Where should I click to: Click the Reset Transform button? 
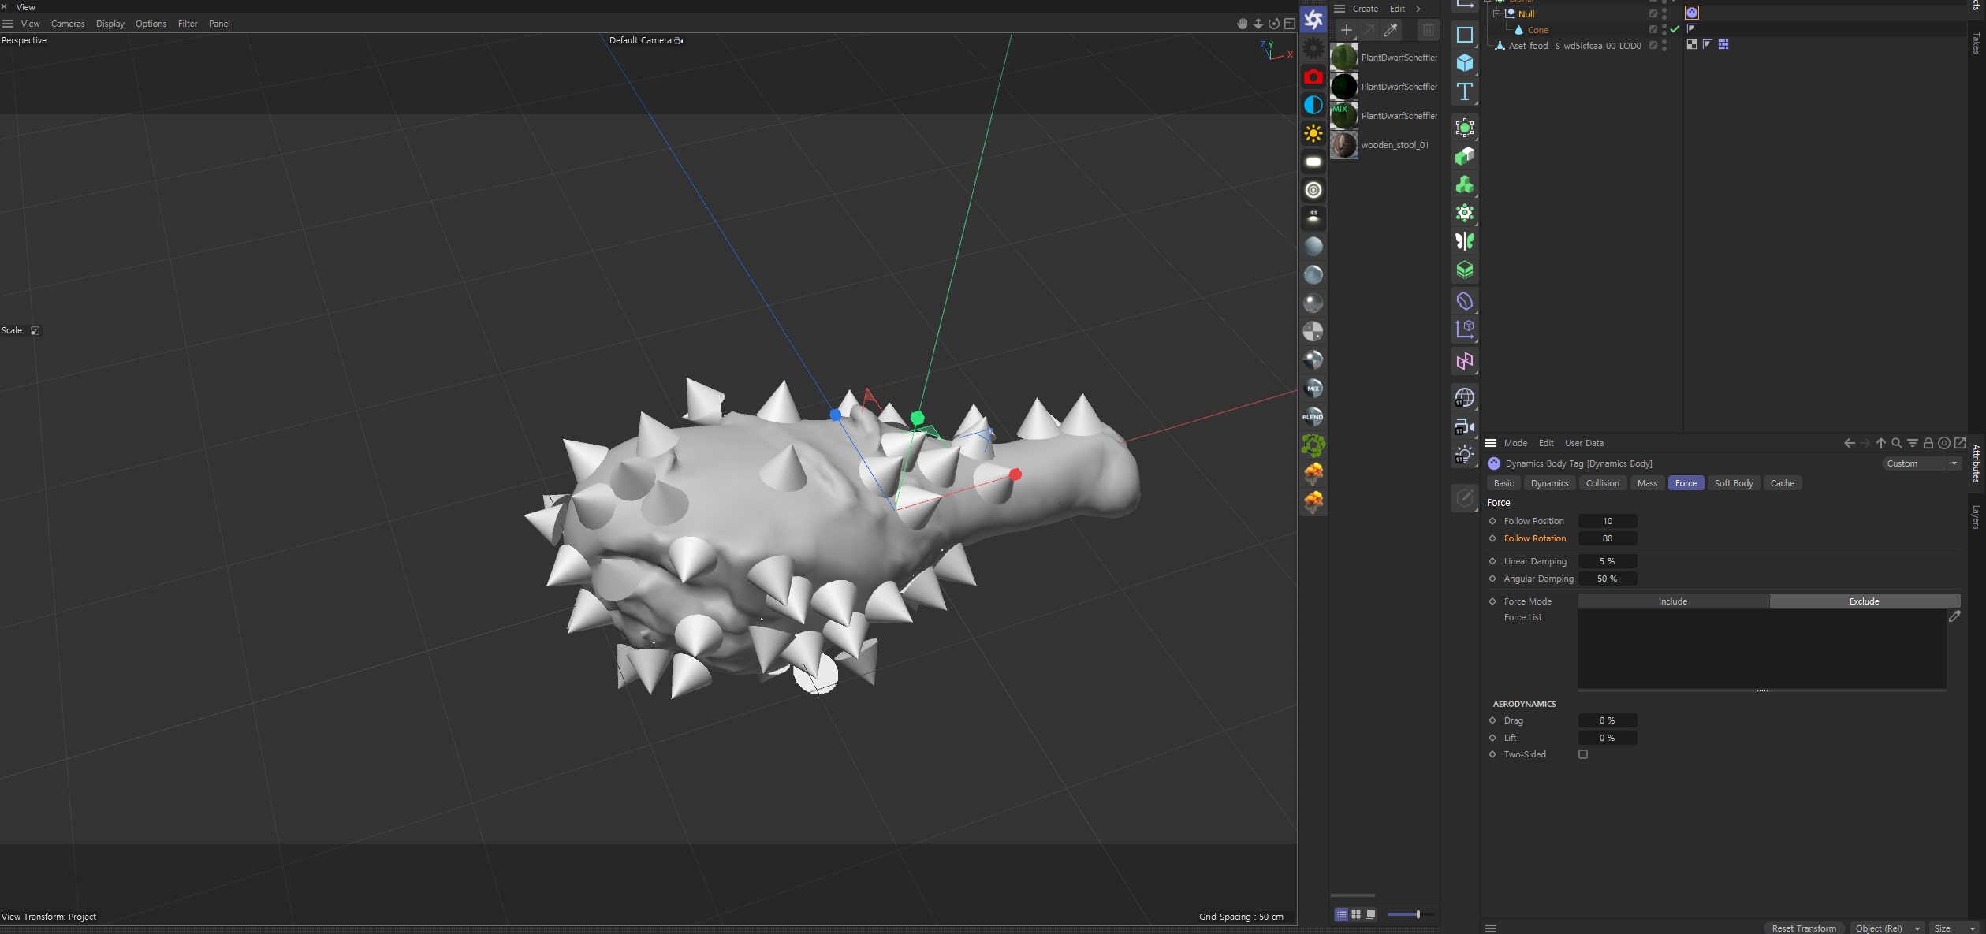coord(1804,928)
